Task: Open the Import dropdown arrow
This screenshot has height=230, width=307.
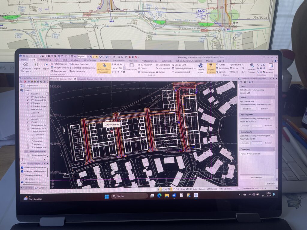Action: point(37,71)
